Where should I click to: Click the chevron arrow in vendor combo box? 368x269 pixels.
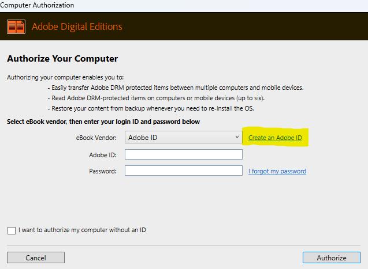[237, 138]
